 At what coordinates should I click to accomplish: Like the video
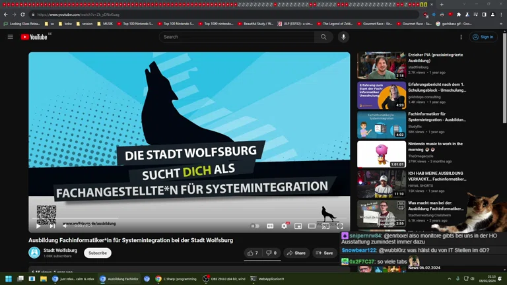(x=253, y=253)
